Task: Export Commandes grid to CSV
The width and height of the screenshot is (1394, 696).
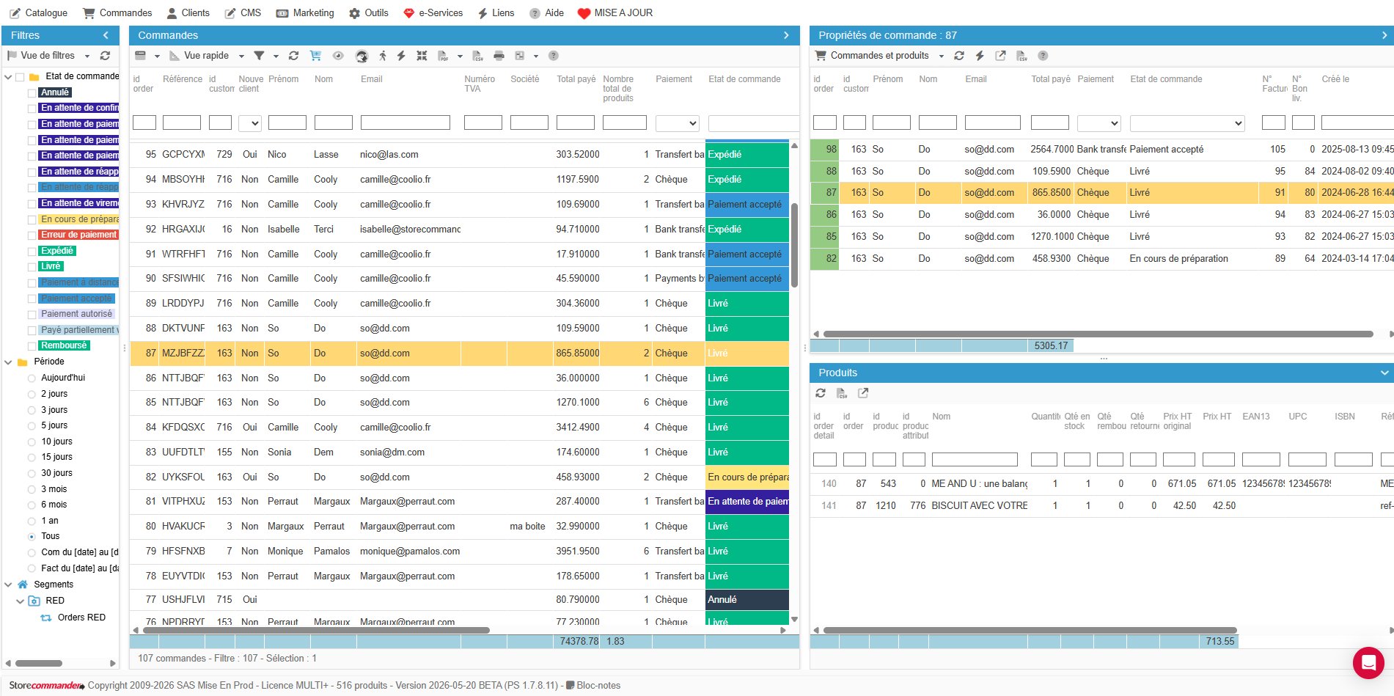Action: coord(478,56)
